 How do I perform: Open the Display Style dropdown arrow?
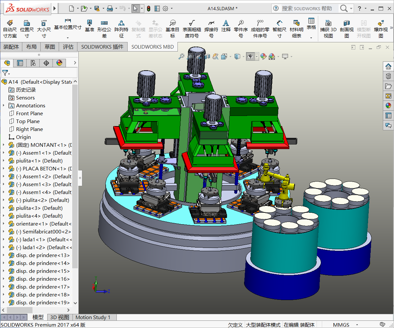244,56
